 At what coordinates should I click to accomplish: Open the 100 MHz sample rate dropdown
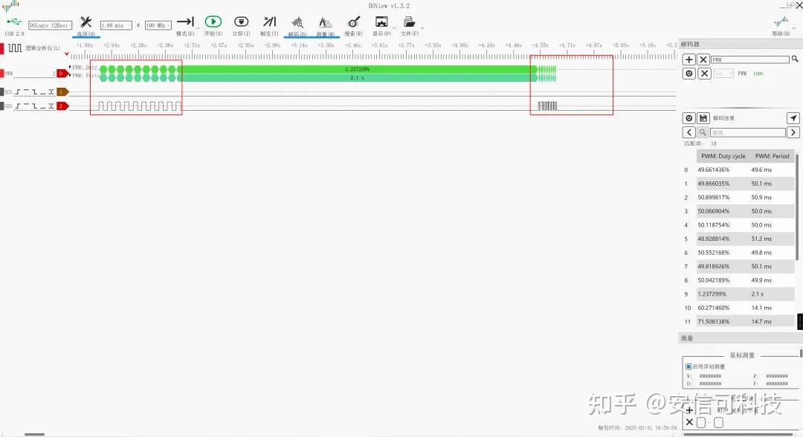tap(158, 25)
